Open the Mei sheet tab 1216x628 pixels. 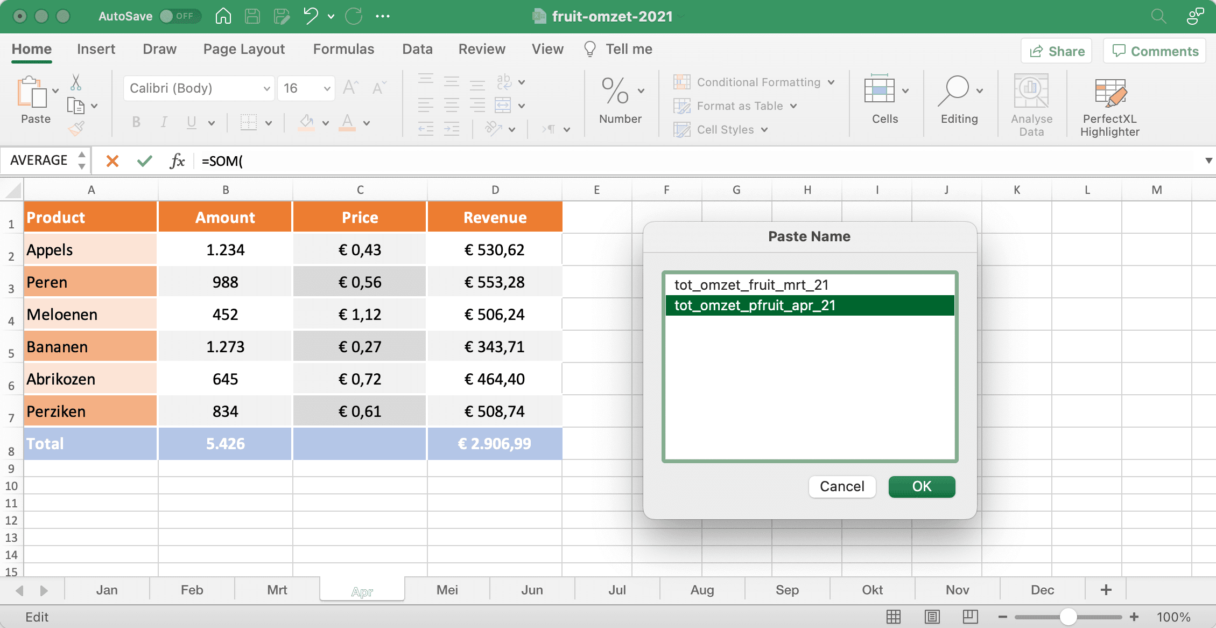tap(446, 589)
